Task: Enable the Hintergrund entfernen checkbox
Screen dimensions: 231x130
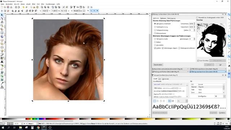Action: 179,48
